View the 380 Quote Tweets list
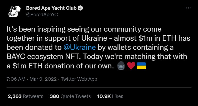 70,96
